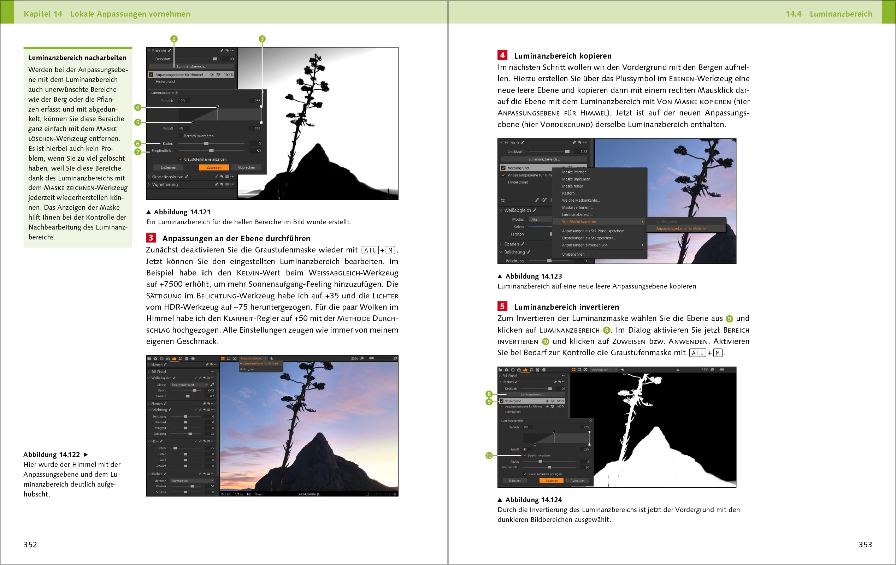This screenshot has width=896, height=565.
Task: Select Weiche Maskenkante... in the context menu
Action: tap(581, 201)
